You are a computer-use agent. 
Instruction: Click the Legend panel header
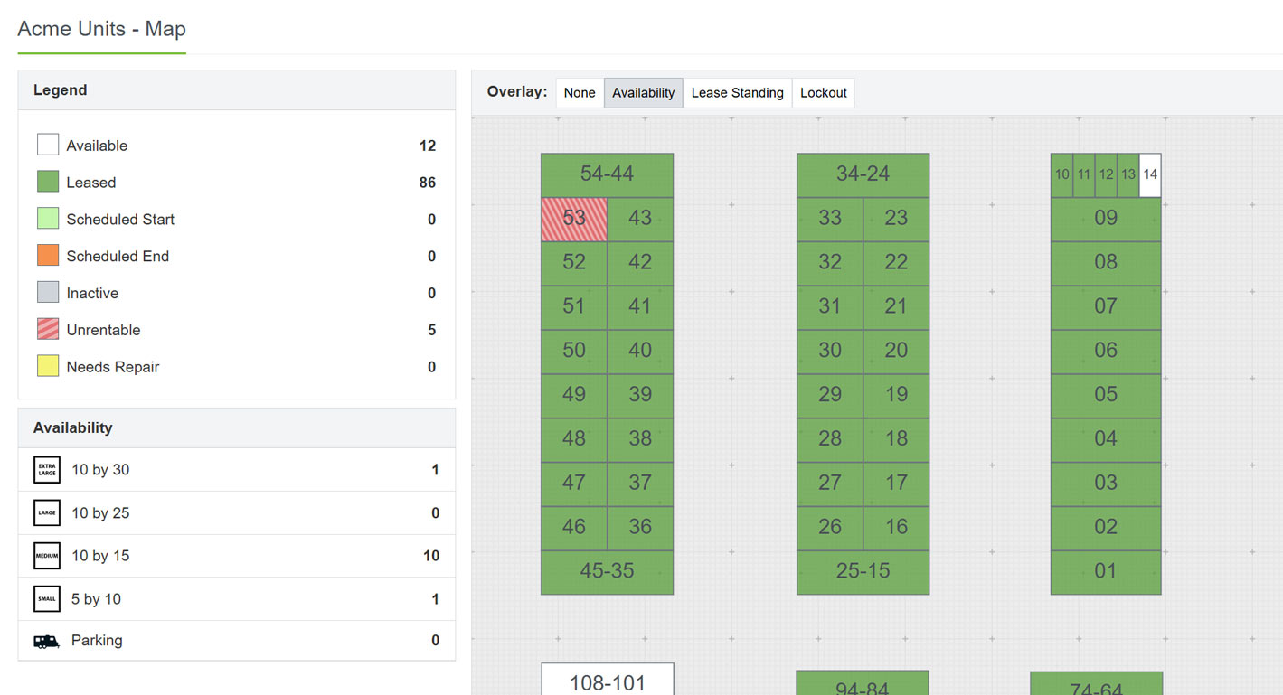[237, 90]
